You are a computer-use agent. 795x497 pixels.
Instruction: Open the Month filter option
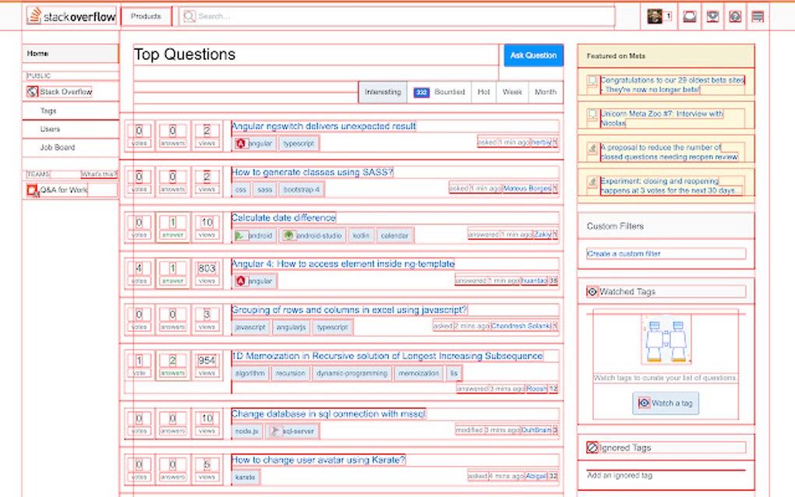(544, 92)
